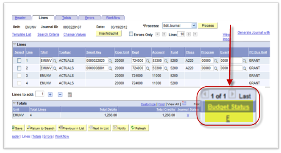The width and height of the screenshot is (281, 153).
Task: Open Smart Key lookup on line 2
Action: click(x=110, y=68)
